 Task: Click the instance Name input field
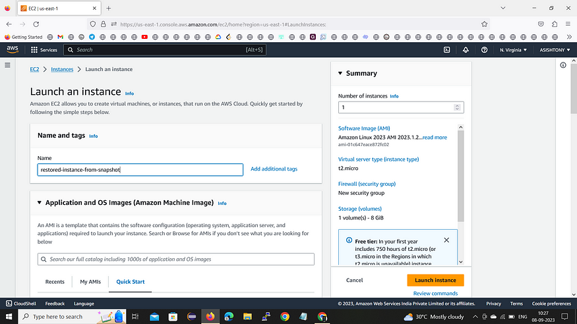tap(140, 170)
